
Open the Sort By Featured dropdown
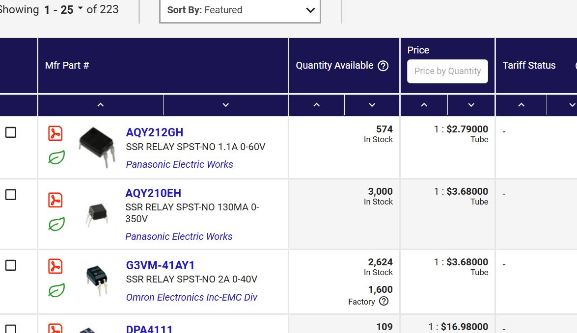tap(240, 10)
